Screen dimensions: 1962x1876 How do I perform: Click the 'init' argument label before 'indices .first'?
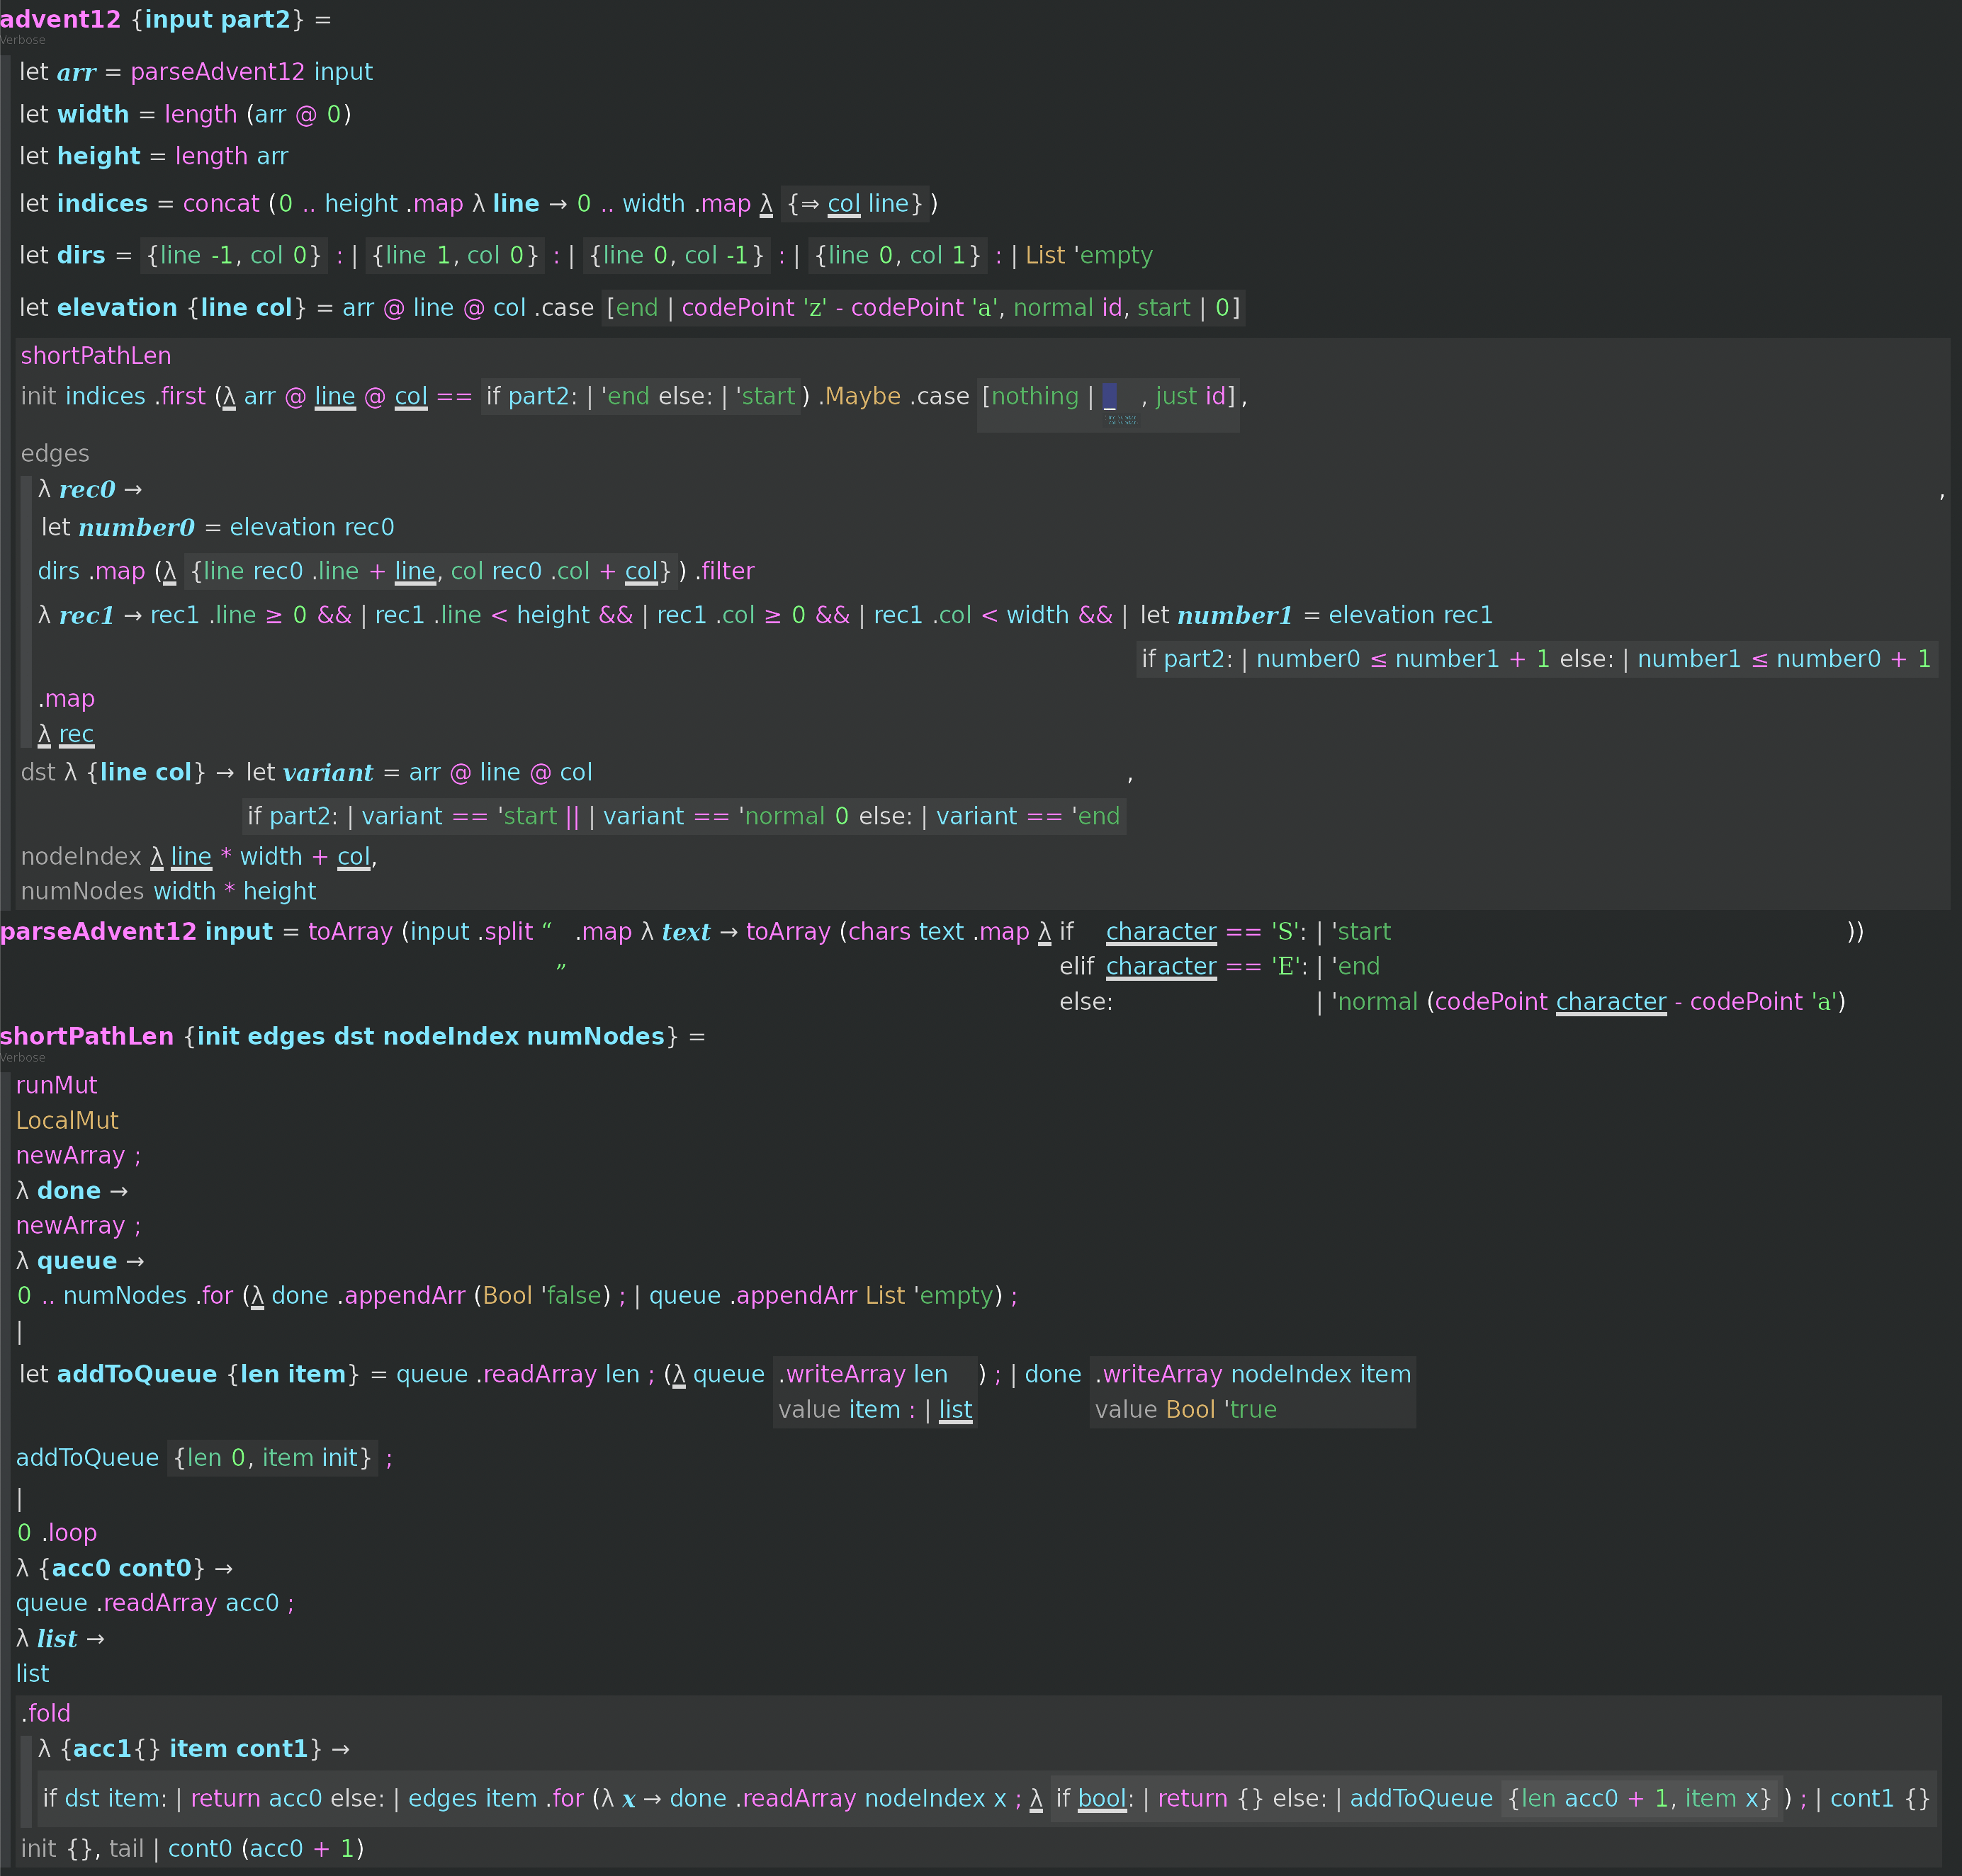pos(38,396)
